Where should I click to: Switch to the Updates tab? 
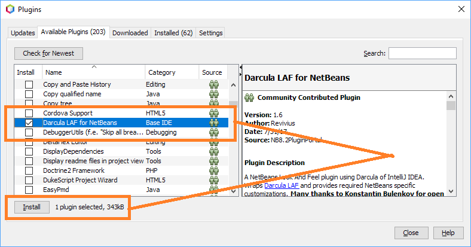pos(23,33)
